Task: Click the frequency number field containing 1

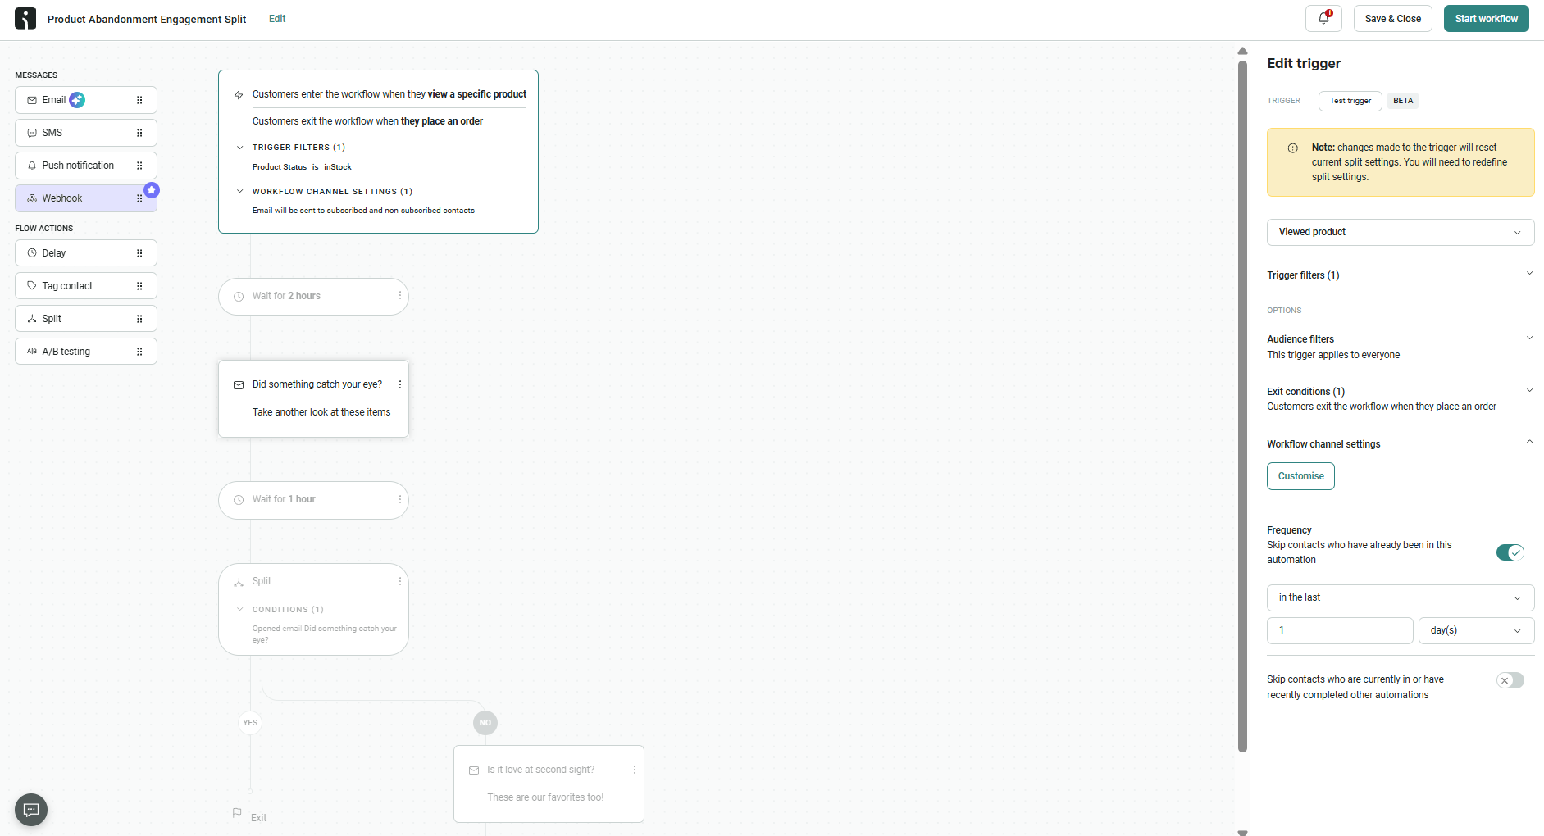Action: point(1340,630)
